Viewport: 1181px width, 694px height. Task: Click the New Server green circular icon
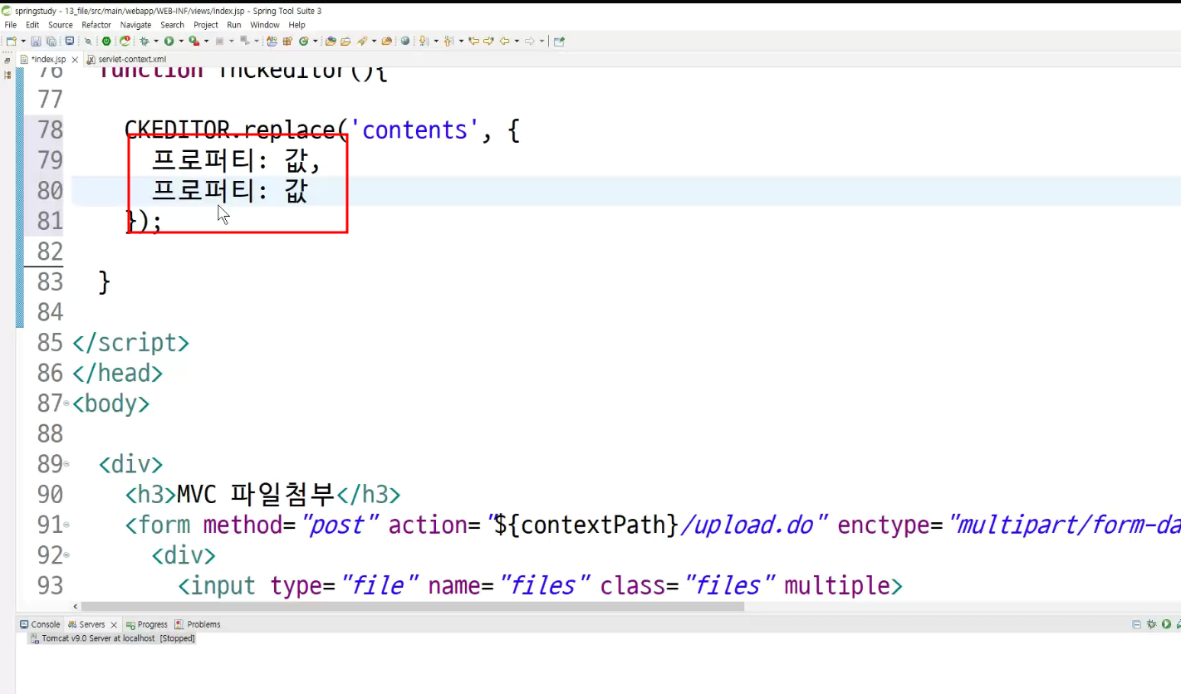pyautogui.click(x=304, y=41)
